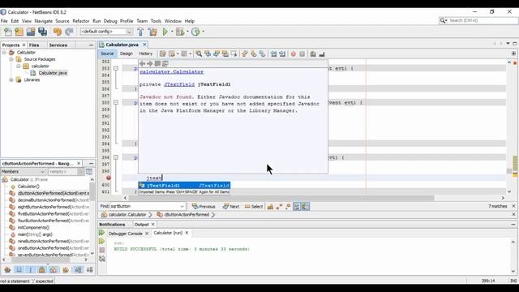Viewport: 519px width, 292px height.
Task: Click the Clean and Build Project icon
Action: point(152,32)
